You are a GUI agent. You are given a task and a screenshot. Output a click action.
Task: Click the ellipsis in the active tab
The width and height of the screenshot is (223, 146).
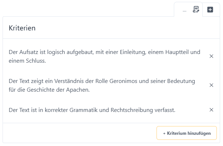click(x=184, y=11)
